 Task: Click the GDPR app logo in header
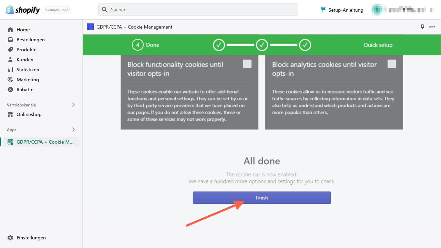[x=90, y=27]
